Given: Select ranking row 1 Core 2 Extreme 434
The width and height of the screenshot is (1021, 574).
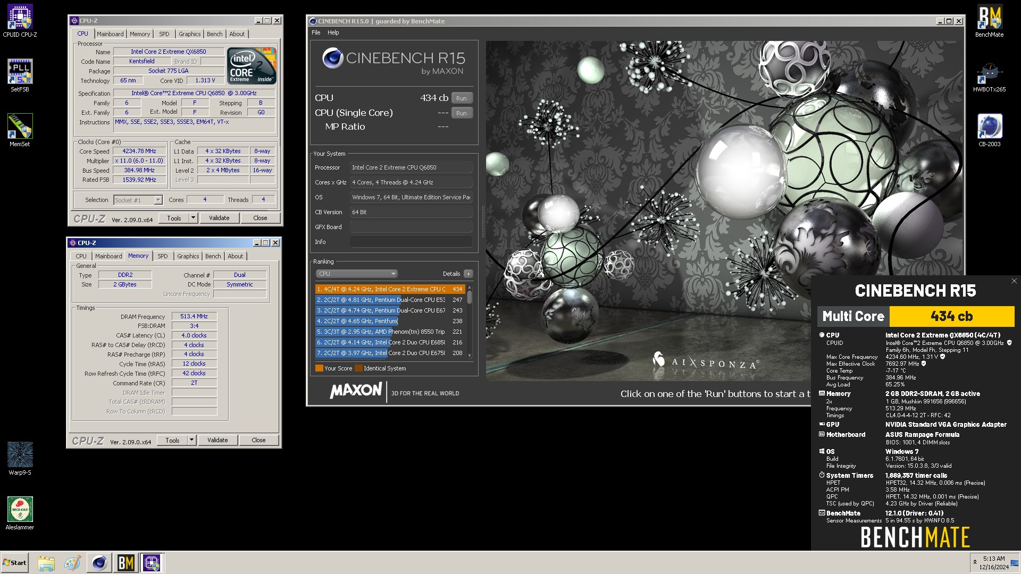Looking at the screenshot, I should tap(390, 289).
